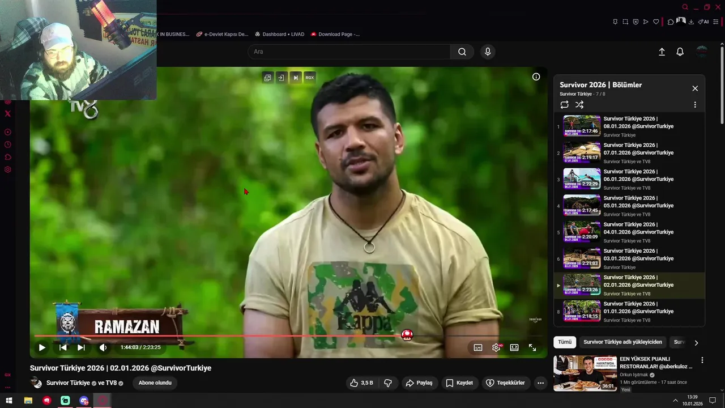Screen dimensions: 725x408
Task: Open Survivor Türkiye channel link
Action: tap(68, 383)
